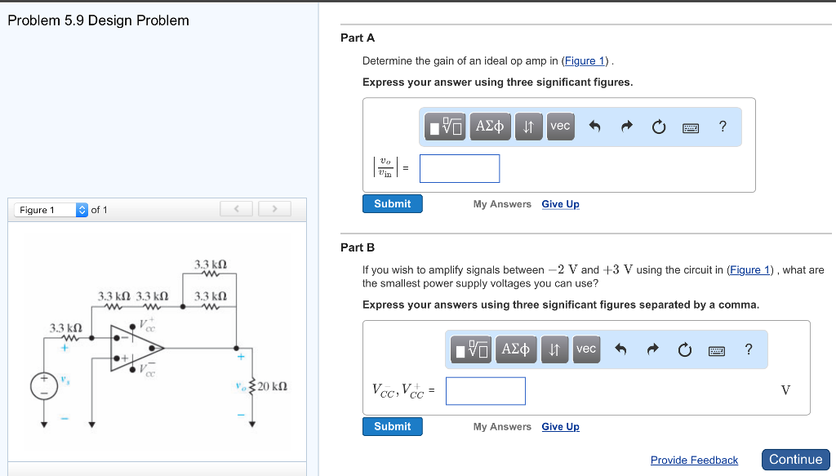Reset the Part B answer field
The width and height of the screenshot is (836, 476).
tap(685, 349)
